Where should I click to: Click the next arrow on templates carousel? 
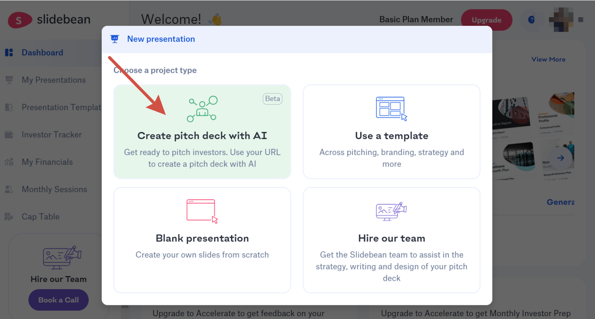pyautogui.click(x=560, y=158)
